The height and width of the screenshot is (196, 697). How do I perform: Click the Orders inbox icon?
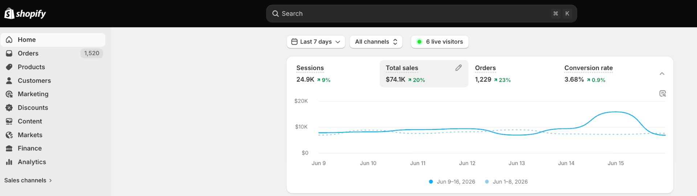click(x=9, y=53)
